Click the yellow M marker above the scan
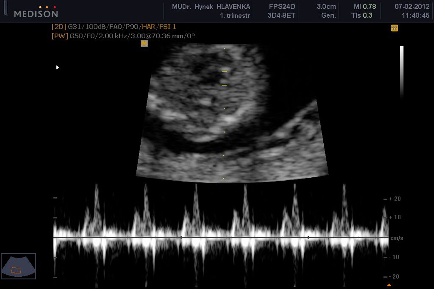434x289 pixels. coord(144,44)
